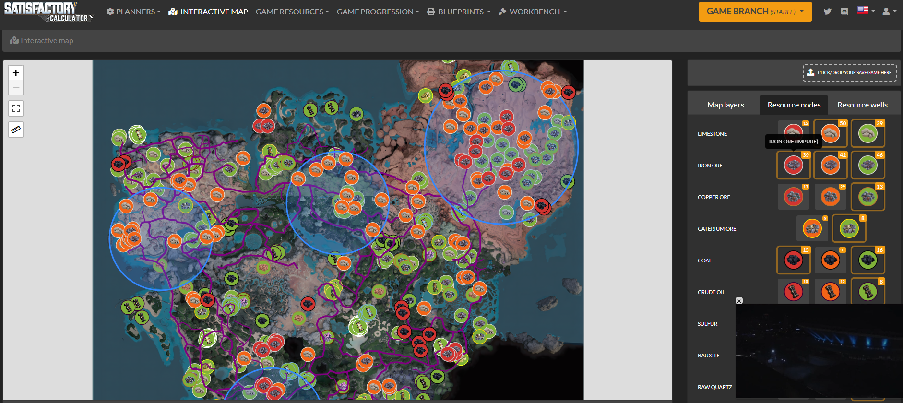Go to Satisfactory Calculator home logo

point(48,12)
